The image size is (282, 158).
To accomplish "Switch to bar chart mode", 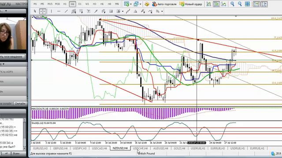I will (x=208, y=4).
